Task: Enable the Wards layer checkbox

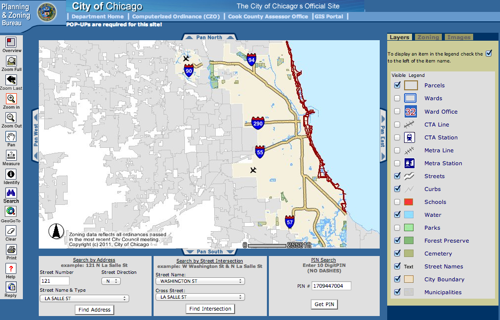Action: pos(397,98)
